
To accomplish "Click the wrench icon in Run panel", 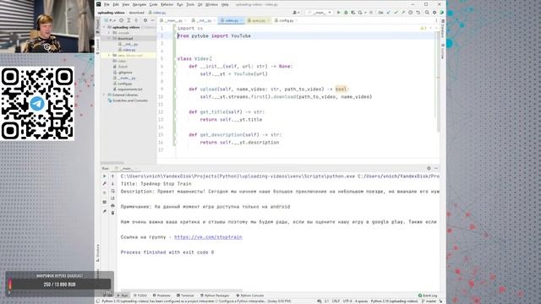I will (105, 183).
